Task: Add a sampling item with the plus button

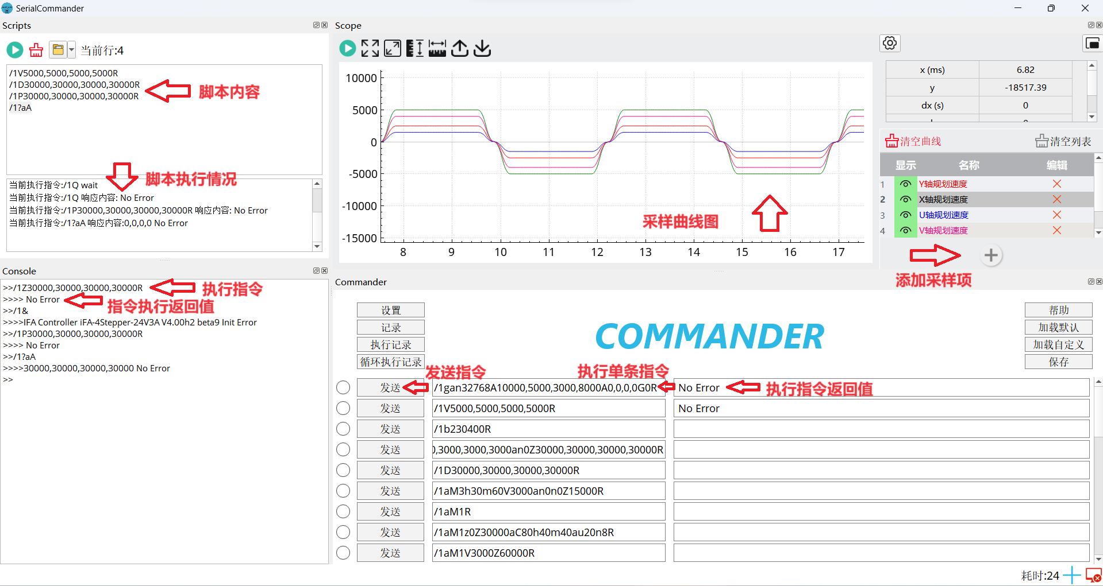Action: (990, 255)
